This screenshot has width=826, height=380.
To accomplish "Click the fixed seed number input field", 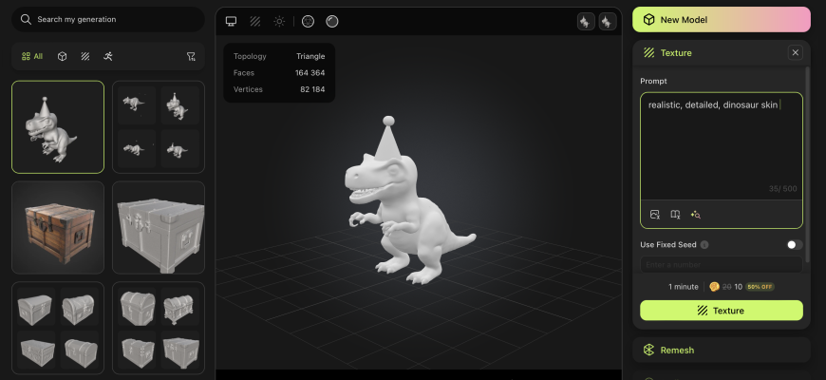I will (722, 264).
